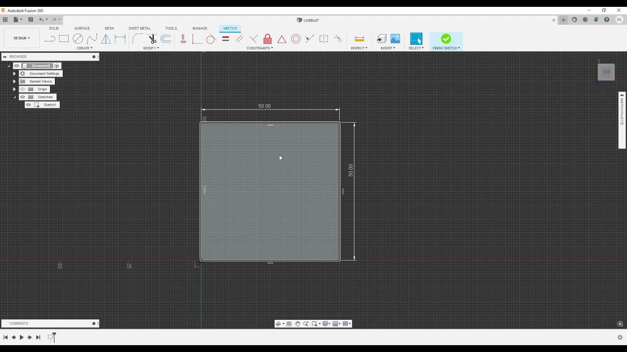Activate the Pan hand tool
The width and height of the screenshot is (627, 352).
[297, 324]
